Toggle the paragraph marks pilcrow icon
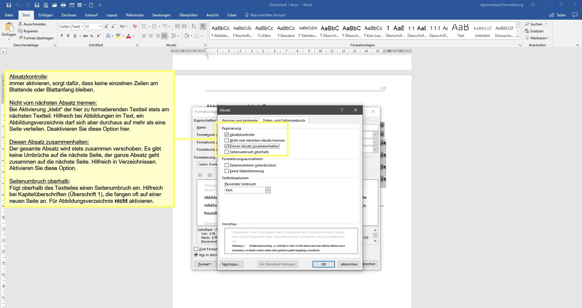Screen dimensions: 582x308 203,26
